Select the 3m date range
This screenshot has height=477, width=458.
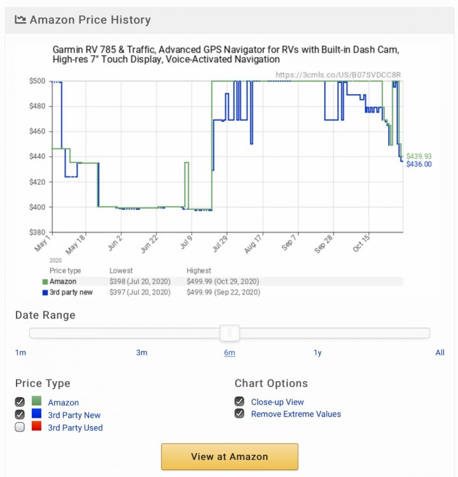141,352
